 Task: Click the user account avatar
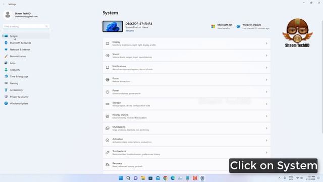tap(8, 15)
